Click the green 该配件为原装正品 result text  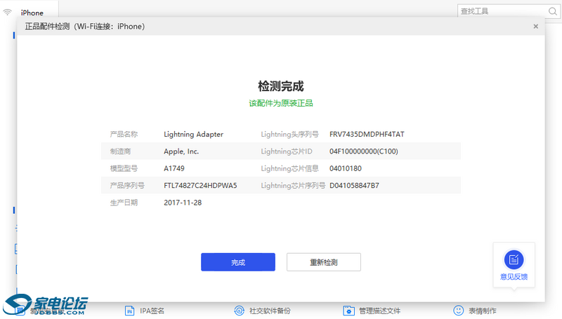(x=281, y=103)
